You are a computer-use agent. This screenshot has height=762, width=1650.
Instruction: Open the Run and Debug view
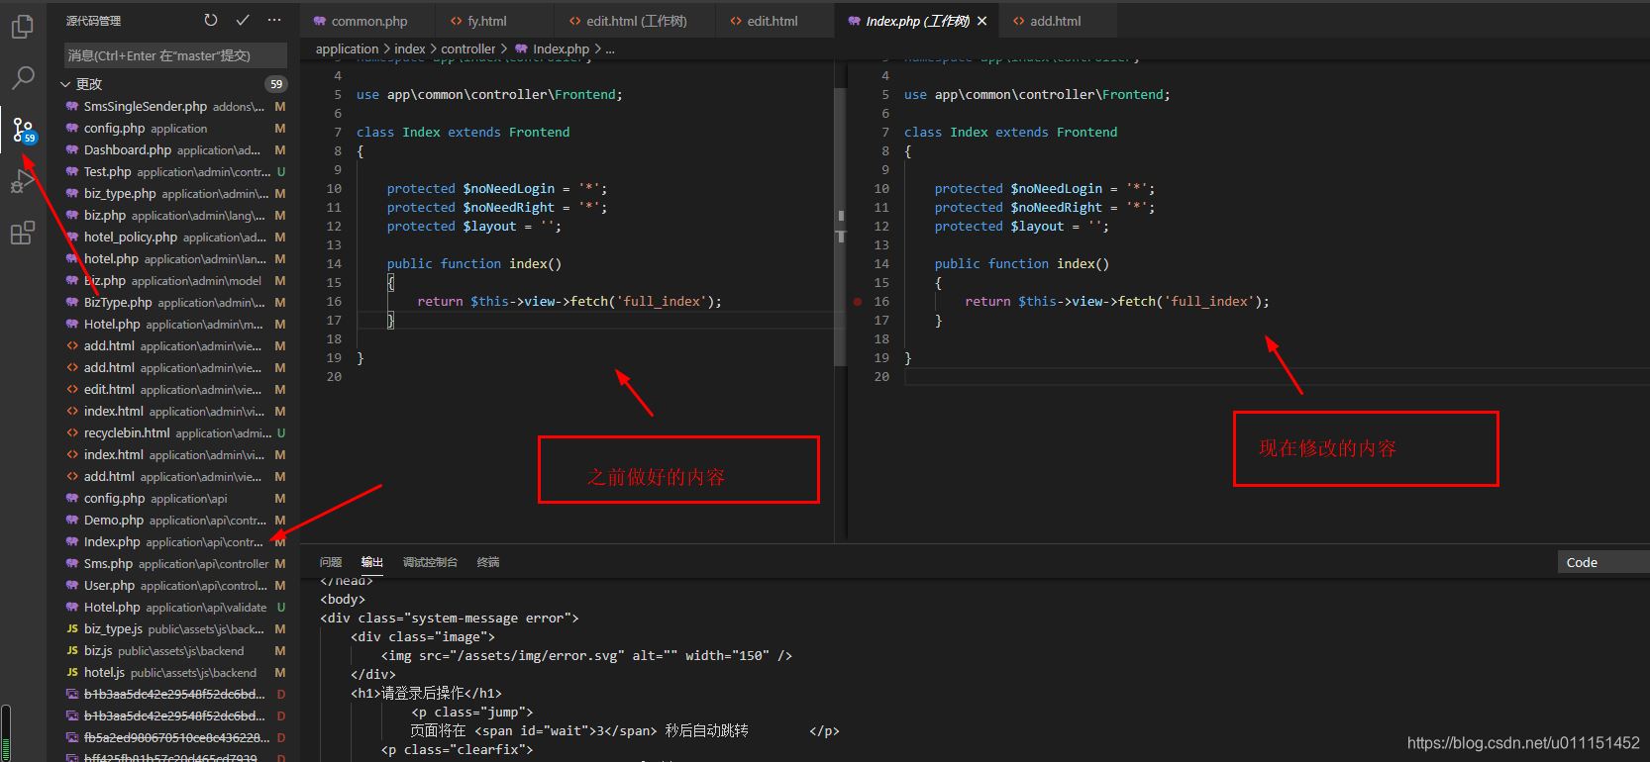coord(22,182)
